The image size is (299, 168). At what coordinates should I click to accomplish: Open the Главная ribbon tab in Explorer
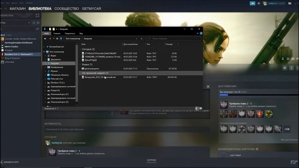[x=57, y=34]
